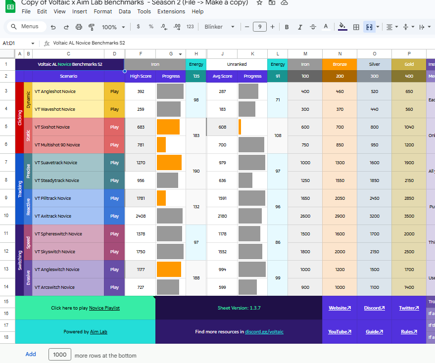This screenshot has width=435, height=363.
Task: Play VT Angleshot Novice scenario
Action: [x=114, y=91]
